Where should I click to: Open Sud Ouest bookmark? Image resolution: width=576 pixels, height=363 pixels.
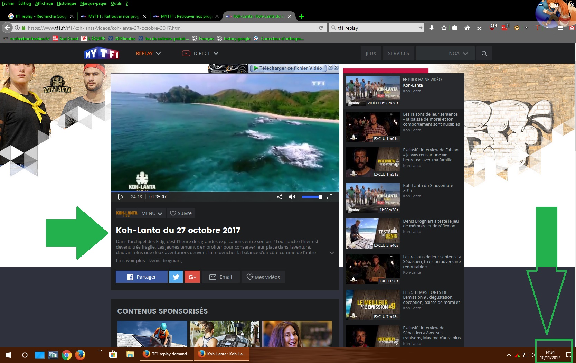65,38
